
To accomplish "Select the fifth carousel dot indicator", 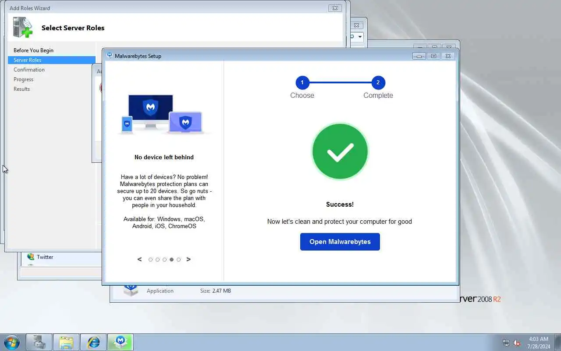I will 178,260.
